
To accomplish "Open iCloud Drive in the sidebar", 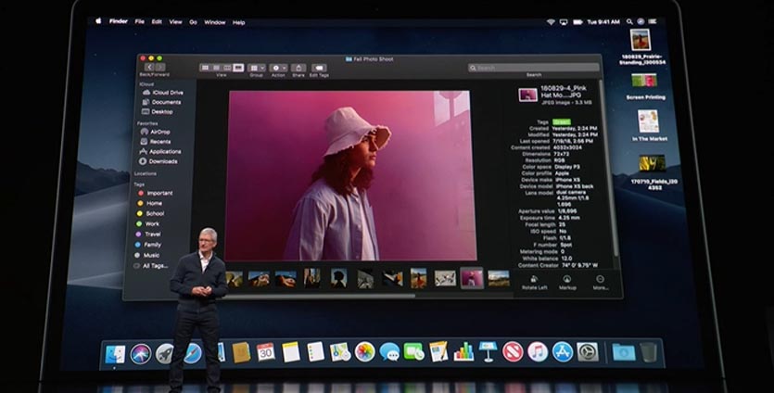I will pyautogui.click(x=167, y=93).
